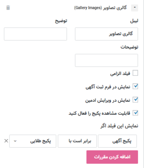Delete the Gallery Images field via trash icon
144x168 pixels.
[8, 8]
